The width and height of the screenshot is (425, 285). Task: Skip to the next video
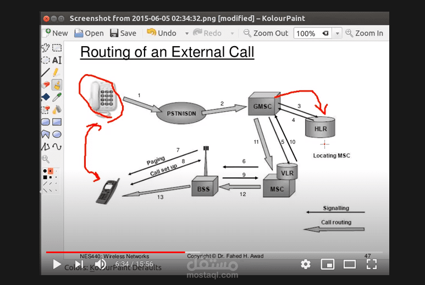pos(79,264)
